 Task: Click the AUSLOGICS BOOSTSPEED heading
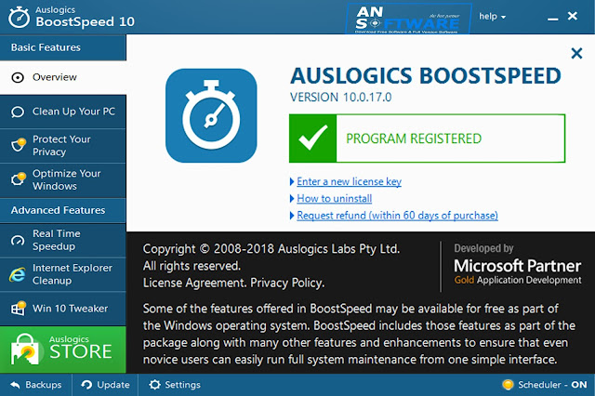point(426,76)
